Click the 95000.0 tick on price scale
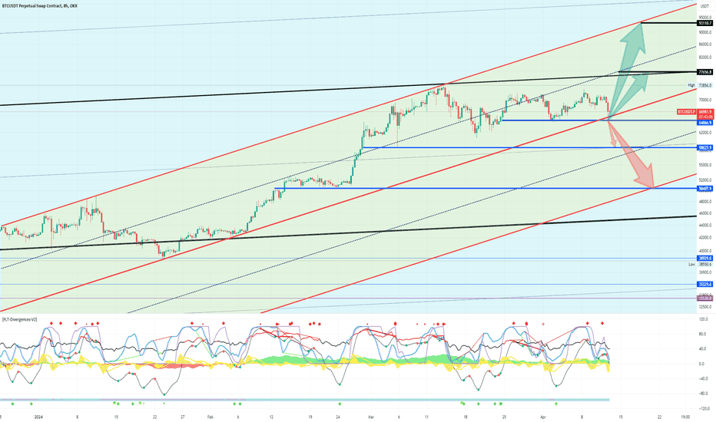The image size is (716, 422). (x=705, y=18)
